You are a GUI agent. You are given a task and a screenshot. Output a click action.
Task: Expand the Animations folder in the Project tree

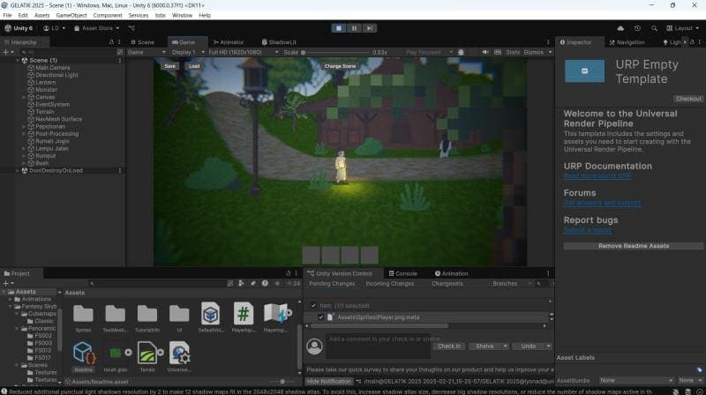coord(11,299)
